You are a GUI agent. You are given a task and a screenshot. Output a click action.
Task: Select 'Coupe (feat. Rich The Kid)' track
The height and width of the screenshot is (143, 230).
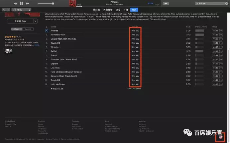63,39
